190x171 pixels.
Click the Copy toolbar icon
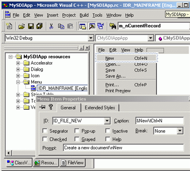point(61,26)
